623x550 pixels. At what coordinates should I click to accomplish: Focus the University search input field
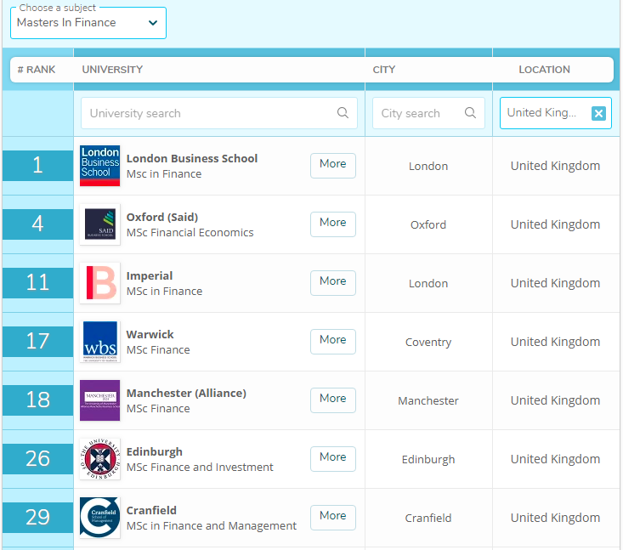tap(208, 113)
